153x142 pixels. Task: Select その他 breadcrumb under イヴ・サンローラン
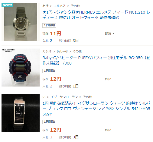click(x=87, y=97)
